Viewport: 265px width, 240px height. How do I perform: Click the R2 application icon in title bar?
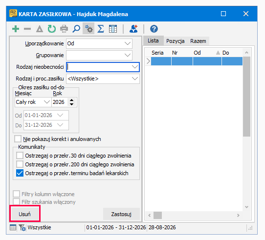13,14
